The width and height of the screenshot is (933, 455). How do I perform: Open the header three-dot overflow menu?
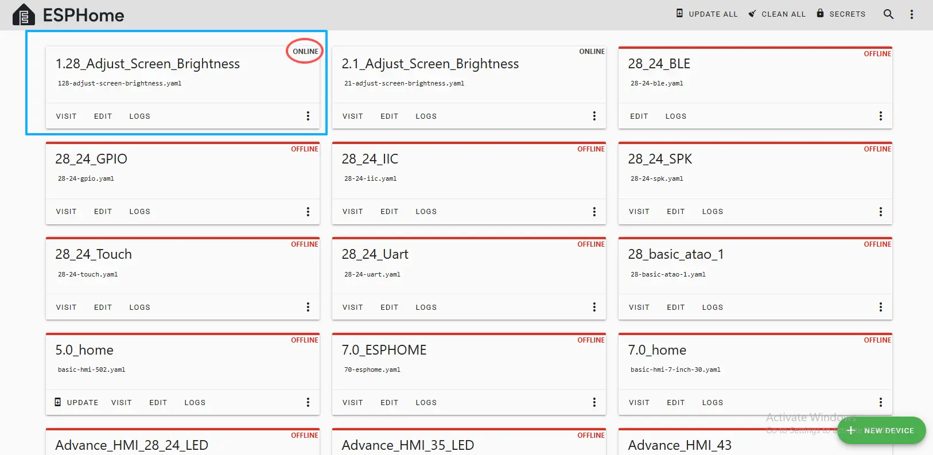tap(911, 14)
